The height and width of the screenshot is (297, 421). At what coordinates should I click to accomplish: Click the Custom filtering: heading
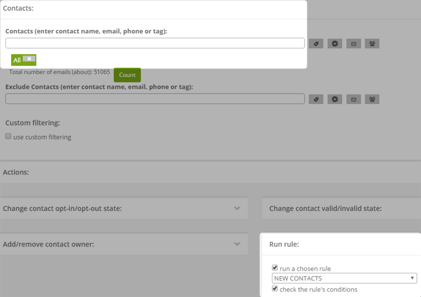(x=33, y=123)
